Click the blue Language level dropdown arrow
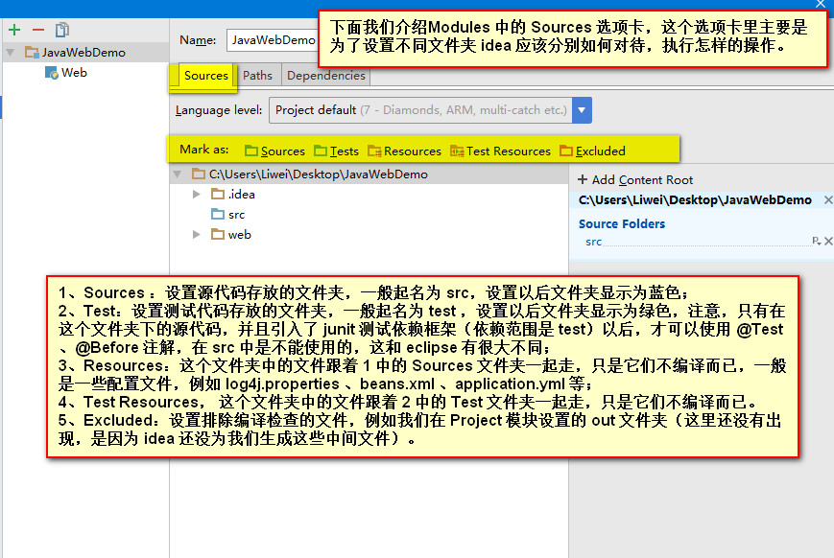Viewport: 834px width, 558px height. 582,110
